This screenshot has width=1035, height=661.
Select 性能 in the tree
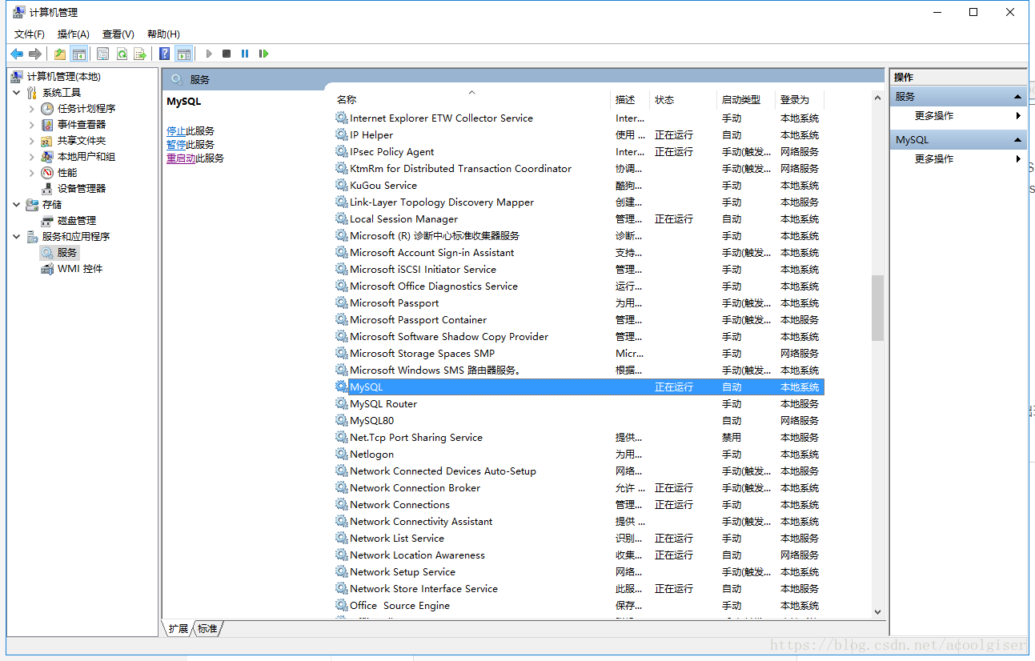(x=67, y=172)
